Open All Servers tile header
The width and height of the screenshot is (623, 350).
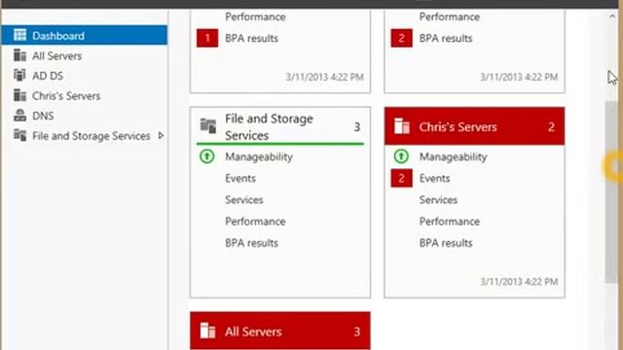point(280,331)
